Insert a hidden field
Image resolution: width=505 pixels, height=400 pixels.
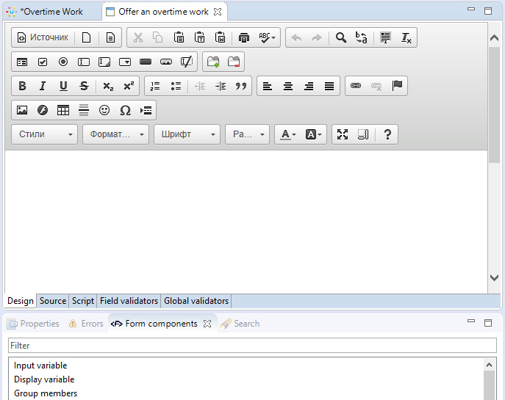pos(187,62)
